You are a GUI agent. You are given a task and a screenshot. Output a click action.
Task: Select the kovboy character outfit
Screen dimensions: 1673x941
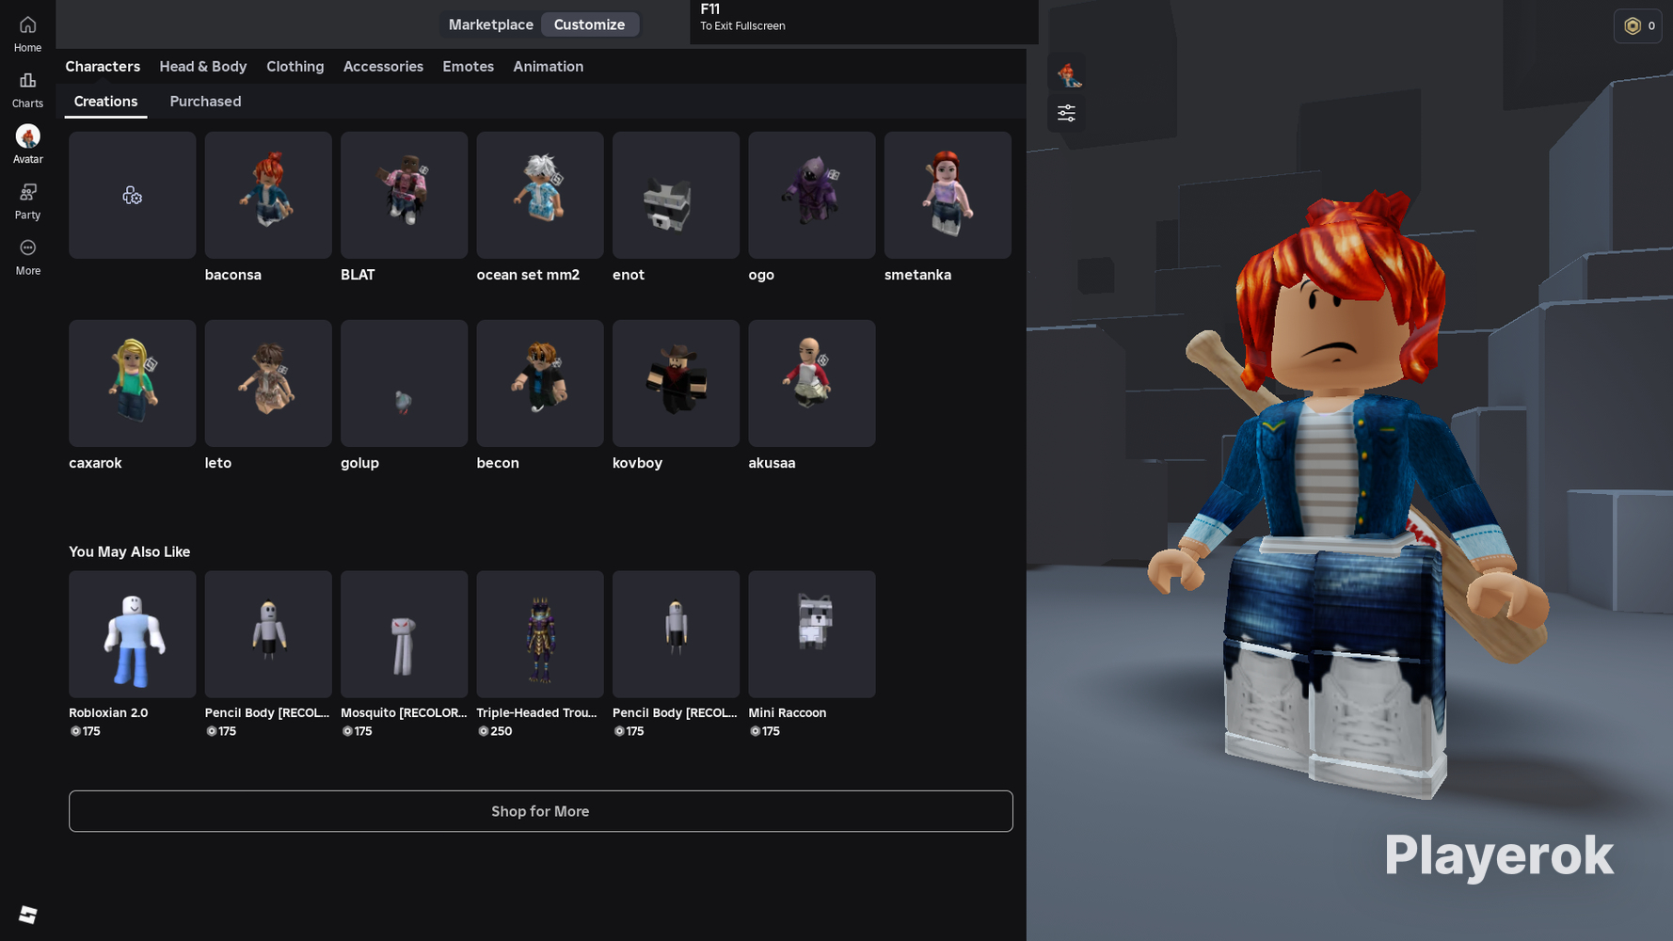[676, 383]
